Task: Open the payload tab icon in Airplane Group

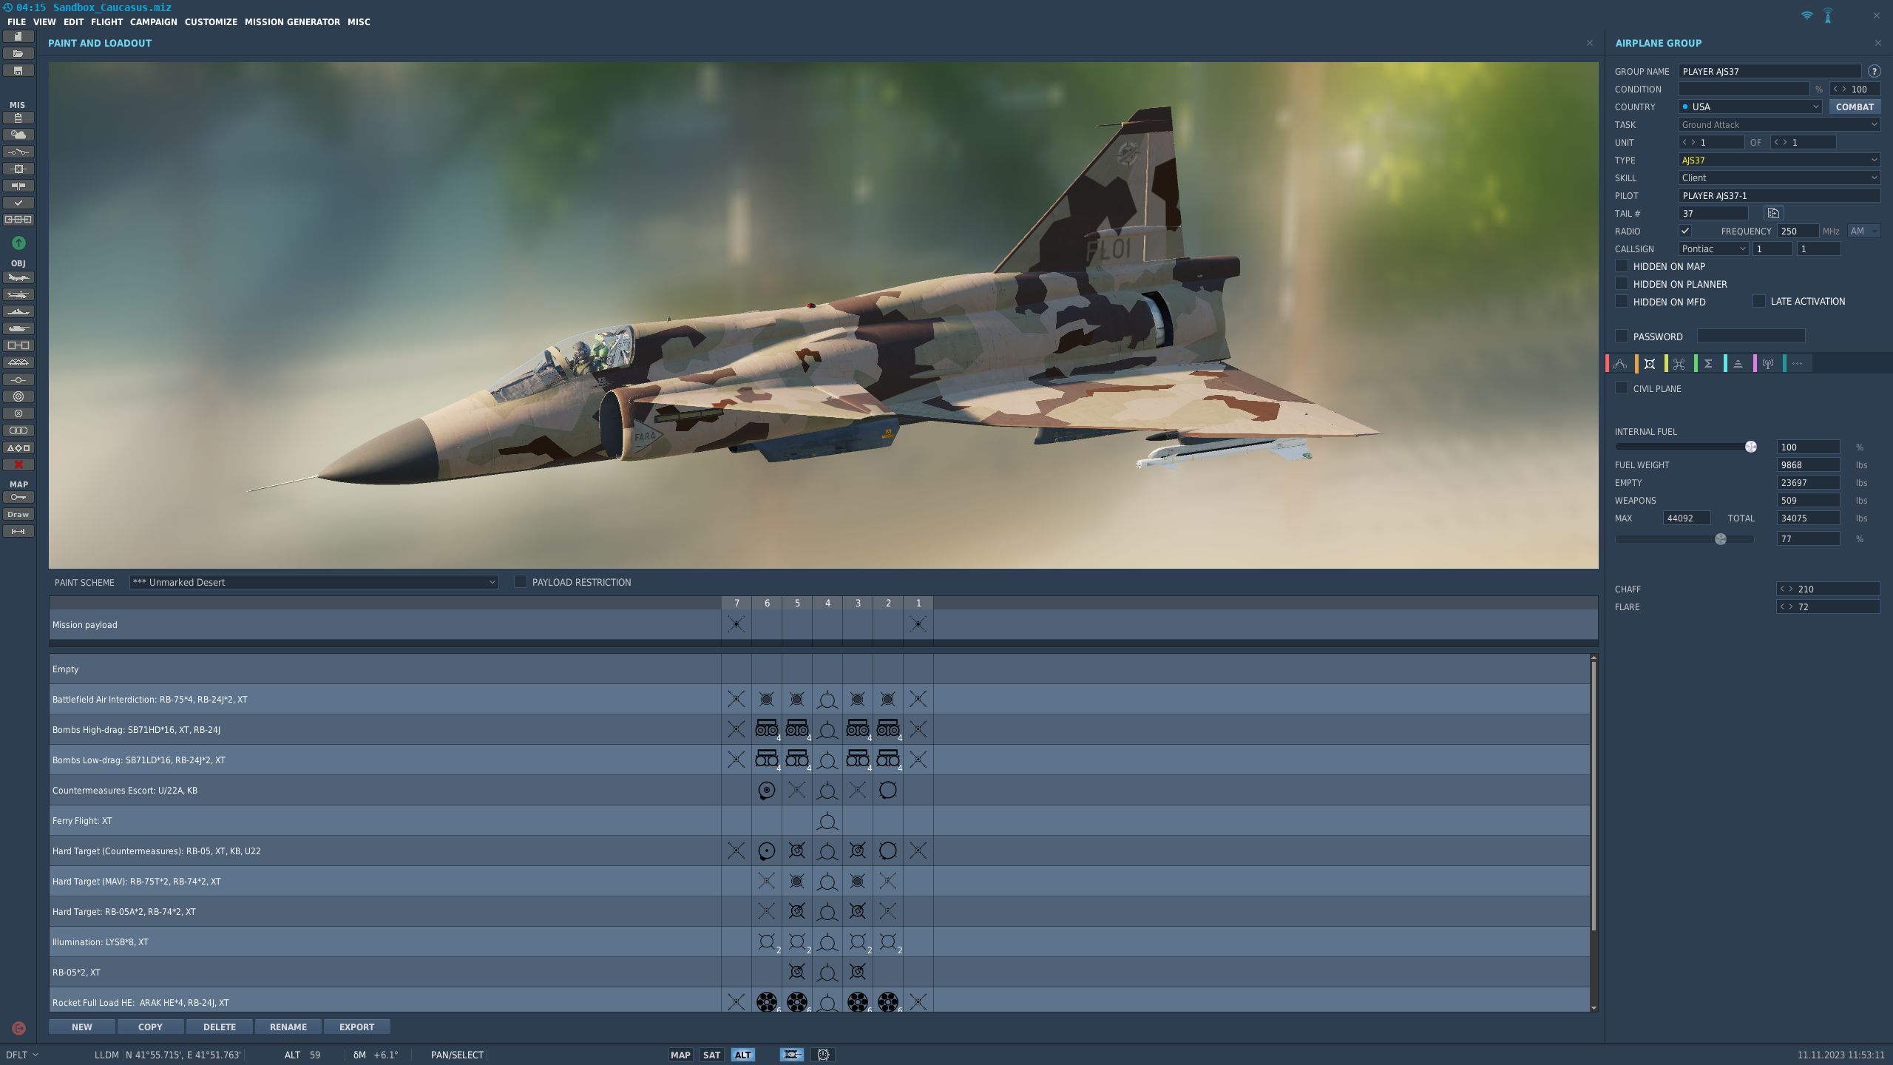Action: (1649, 363)
